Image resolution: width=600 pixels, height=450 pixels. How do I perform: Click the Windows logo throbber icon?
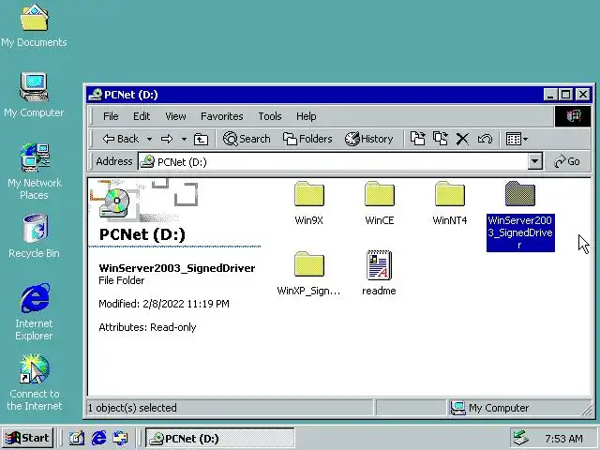(x=573, y=116)
